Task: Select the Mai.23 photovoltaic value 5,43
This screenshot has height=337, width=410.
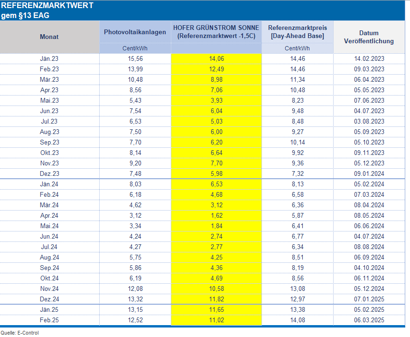Action: pyautogui.click(x=135, y=101)
